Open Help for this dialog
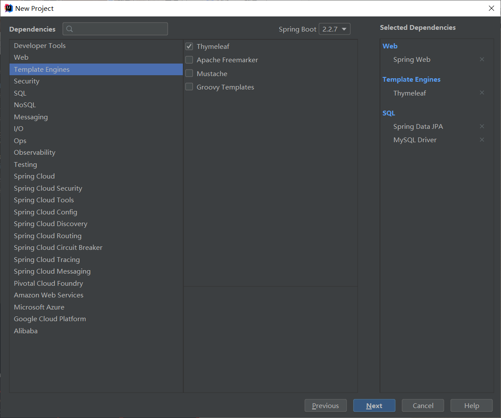The image size is (501, 418). (x=472, y=405)
